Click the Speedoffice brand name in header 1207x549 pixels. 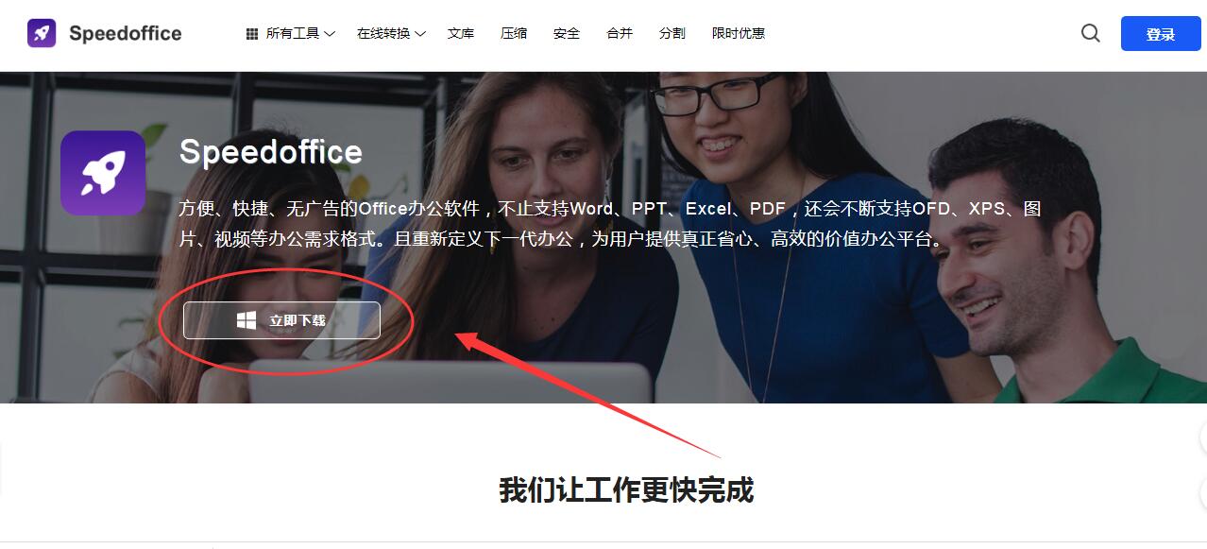pos(125,33)
